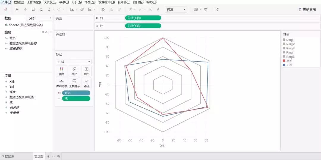This screenshot has width=321, height=160.
Task: Open the 数据源 data source tab
Action: coord(8,156)
